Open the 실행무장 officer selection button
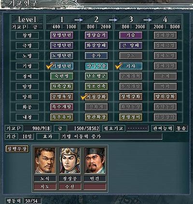Image resolution: width=193 pixels, height=204 pixels. pyautogui.click(x=17, y=149)
